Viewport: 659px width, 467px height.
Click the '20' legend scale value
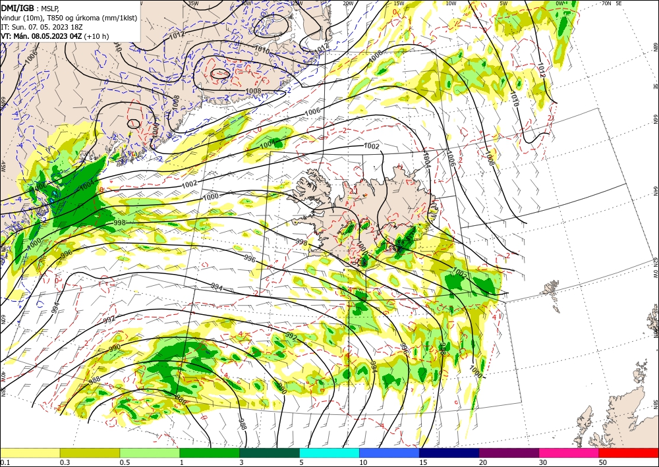pos(483,462)
